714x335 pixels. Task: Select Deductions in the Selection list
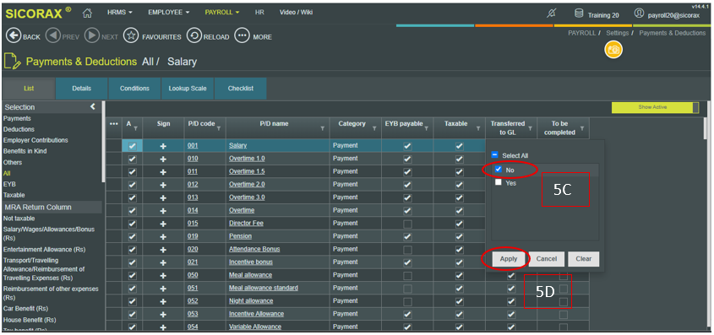[x=18, y=130]
